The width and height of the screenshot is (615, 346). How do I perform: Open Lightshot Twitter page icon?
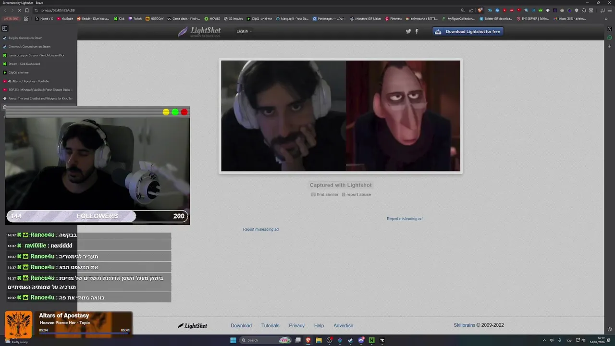click(408, 31)
